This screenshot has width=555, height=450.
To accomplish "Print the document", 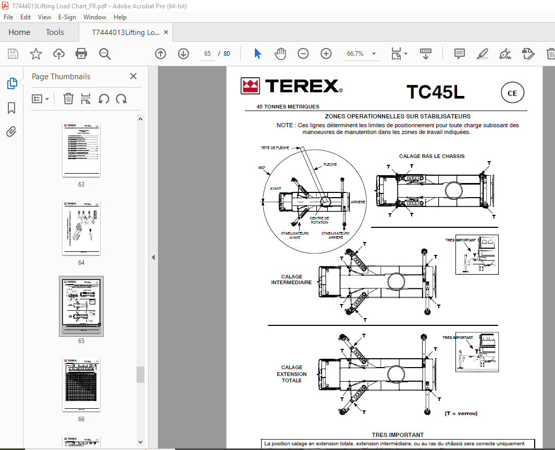I will 81,54.
